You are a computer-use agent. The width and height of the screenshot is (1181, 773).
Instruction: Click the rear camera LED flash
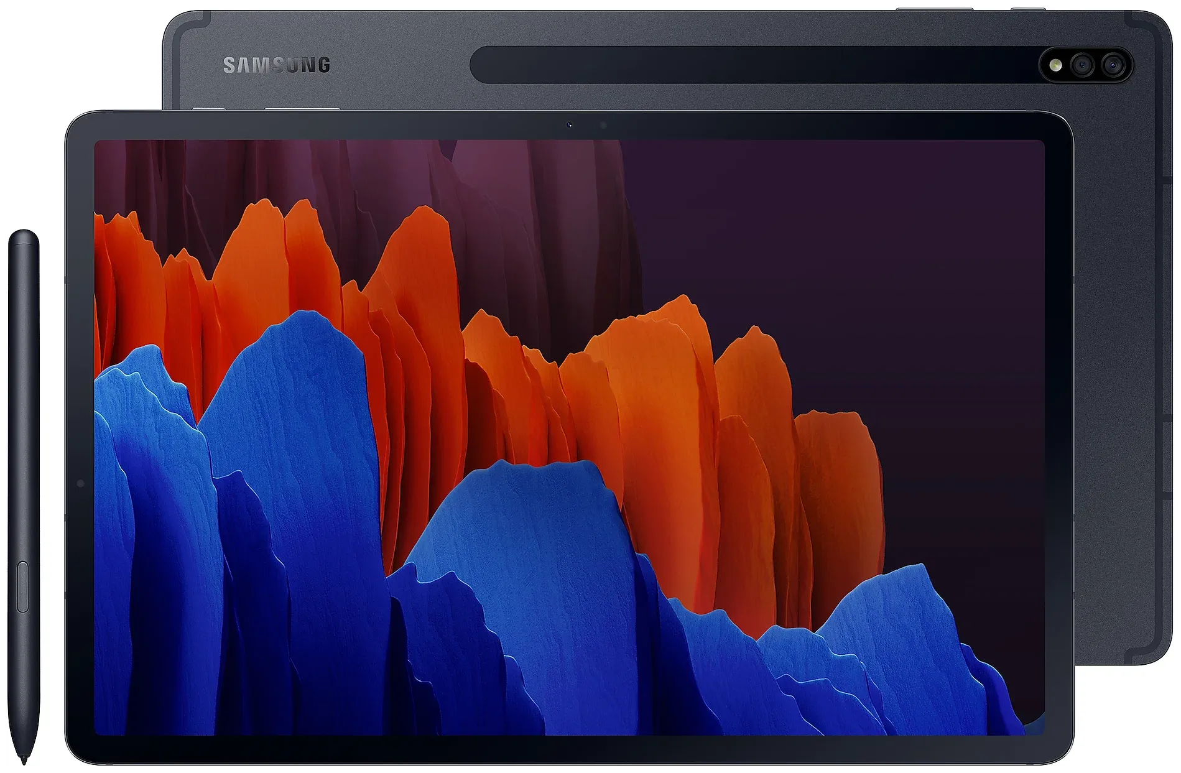click(1056, 65)
